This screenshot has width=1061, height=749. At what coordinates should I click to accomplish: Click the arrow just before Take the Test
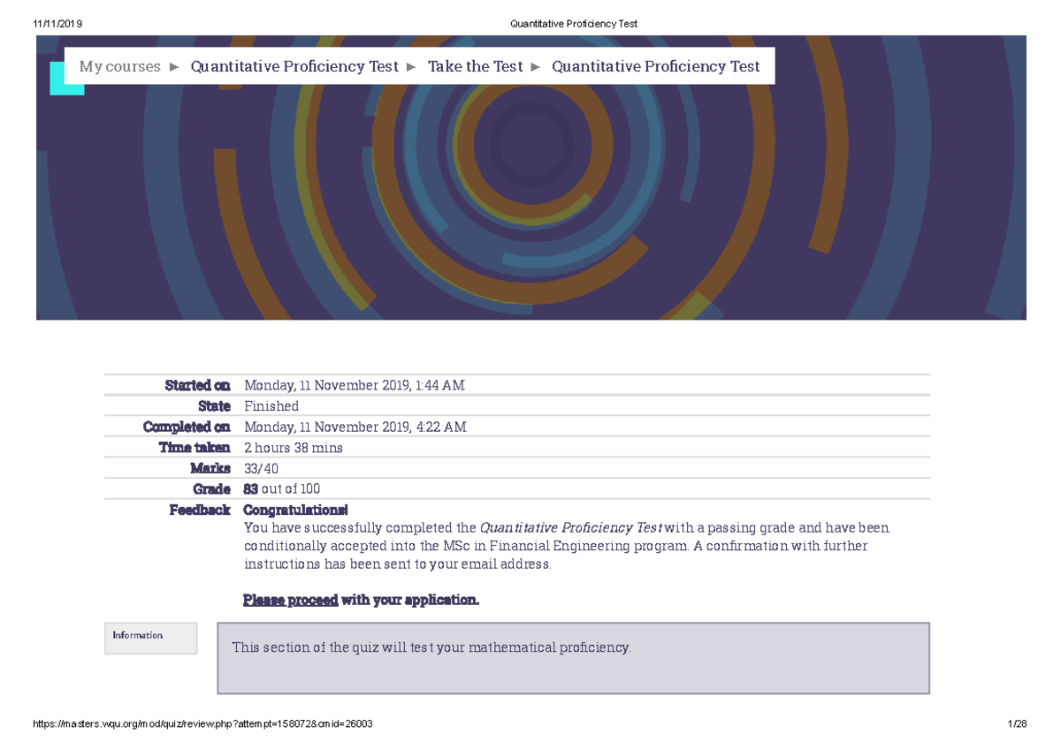tap(411, 67)
